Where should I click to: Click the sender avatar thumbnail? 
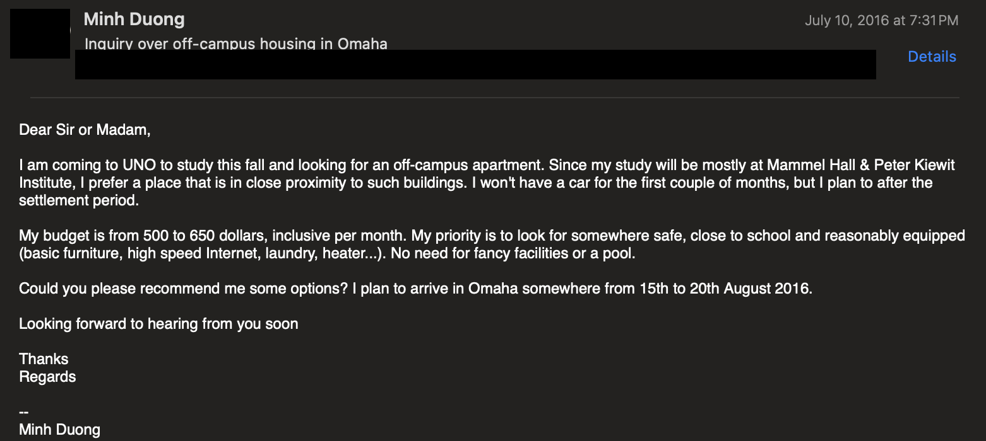40,33
